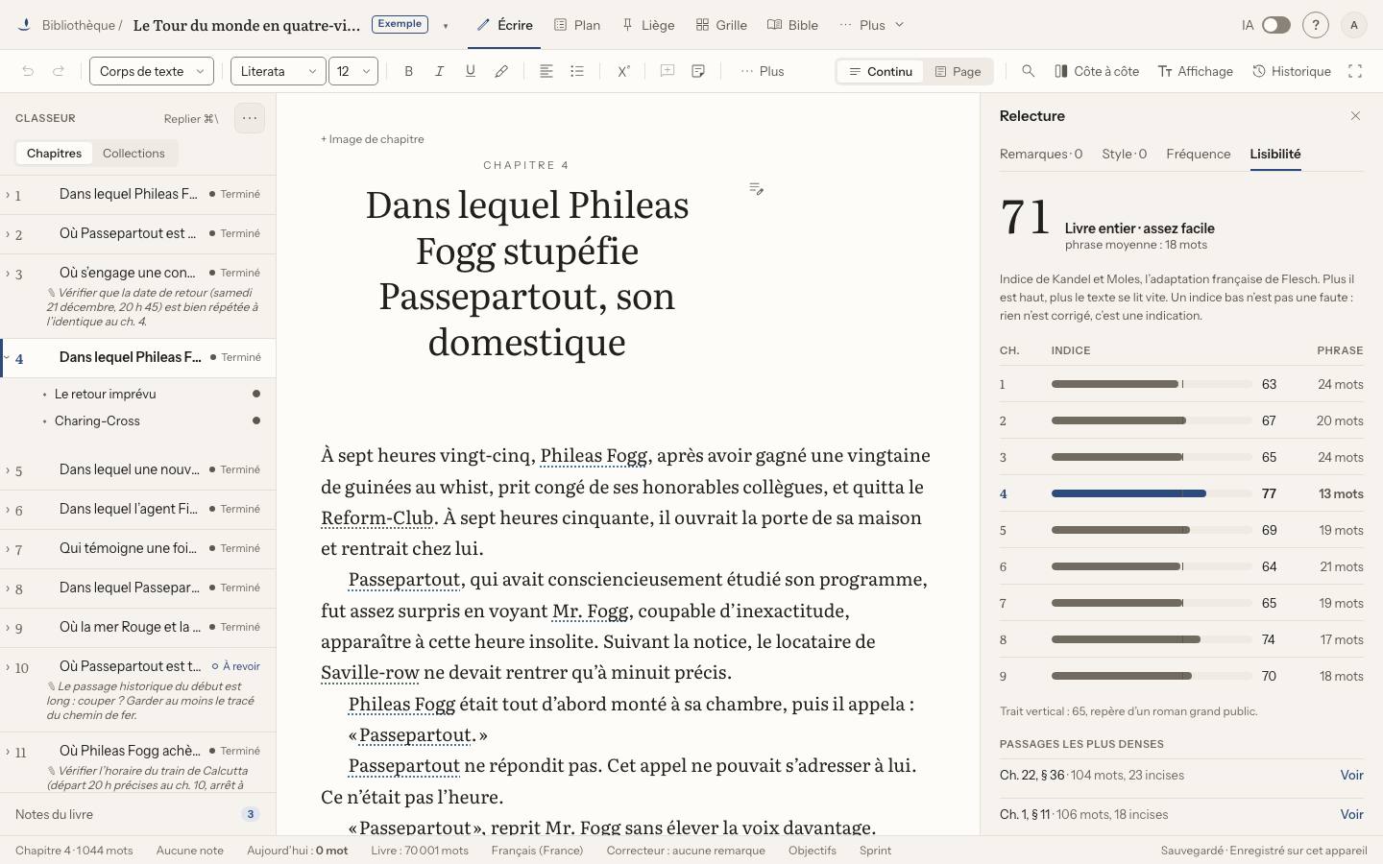Open the search magnifier icon

(x=1029, y=71)
